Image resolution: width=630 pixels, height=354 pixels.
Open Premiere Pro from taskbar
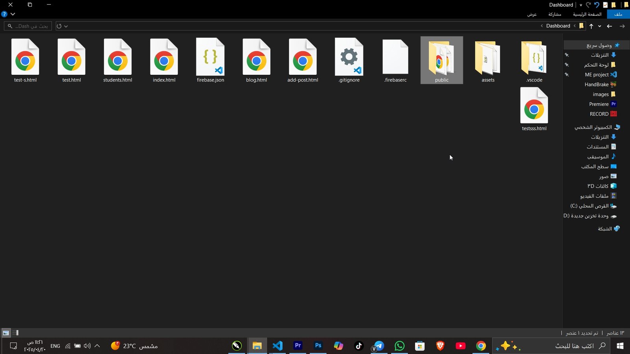(x=298, y=346)
